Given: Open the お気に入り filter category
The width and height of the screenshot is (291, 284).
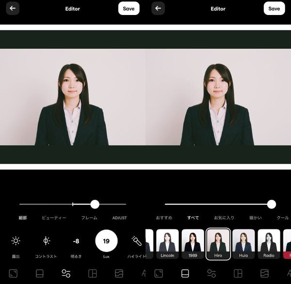Looking at the screenshot, I should point(224,218).
